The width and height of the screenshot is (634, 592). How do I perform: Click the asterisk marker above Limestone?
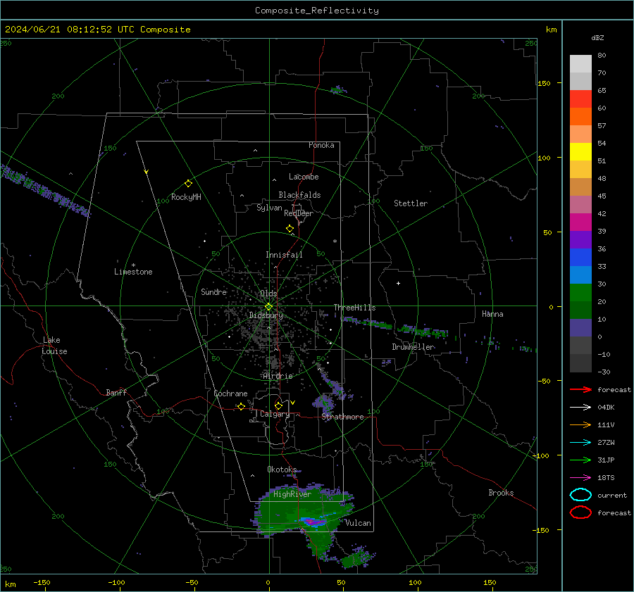133,265
